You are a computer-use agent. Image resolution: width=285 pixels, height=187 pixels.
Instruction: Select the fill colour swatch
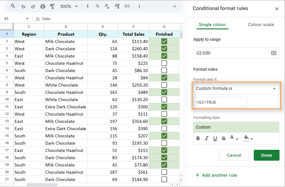point(246,138)
